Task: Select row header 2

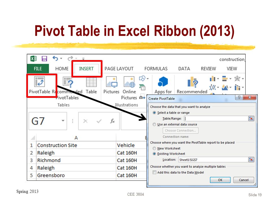Action: 31,153
